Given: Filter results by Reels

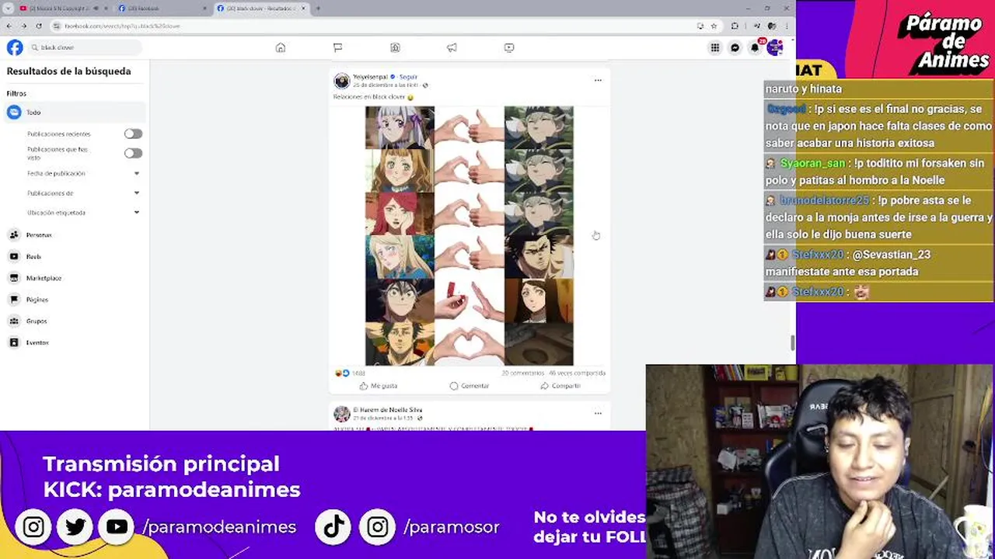Looking at the screenshot, I should click(x=75, y=256).
